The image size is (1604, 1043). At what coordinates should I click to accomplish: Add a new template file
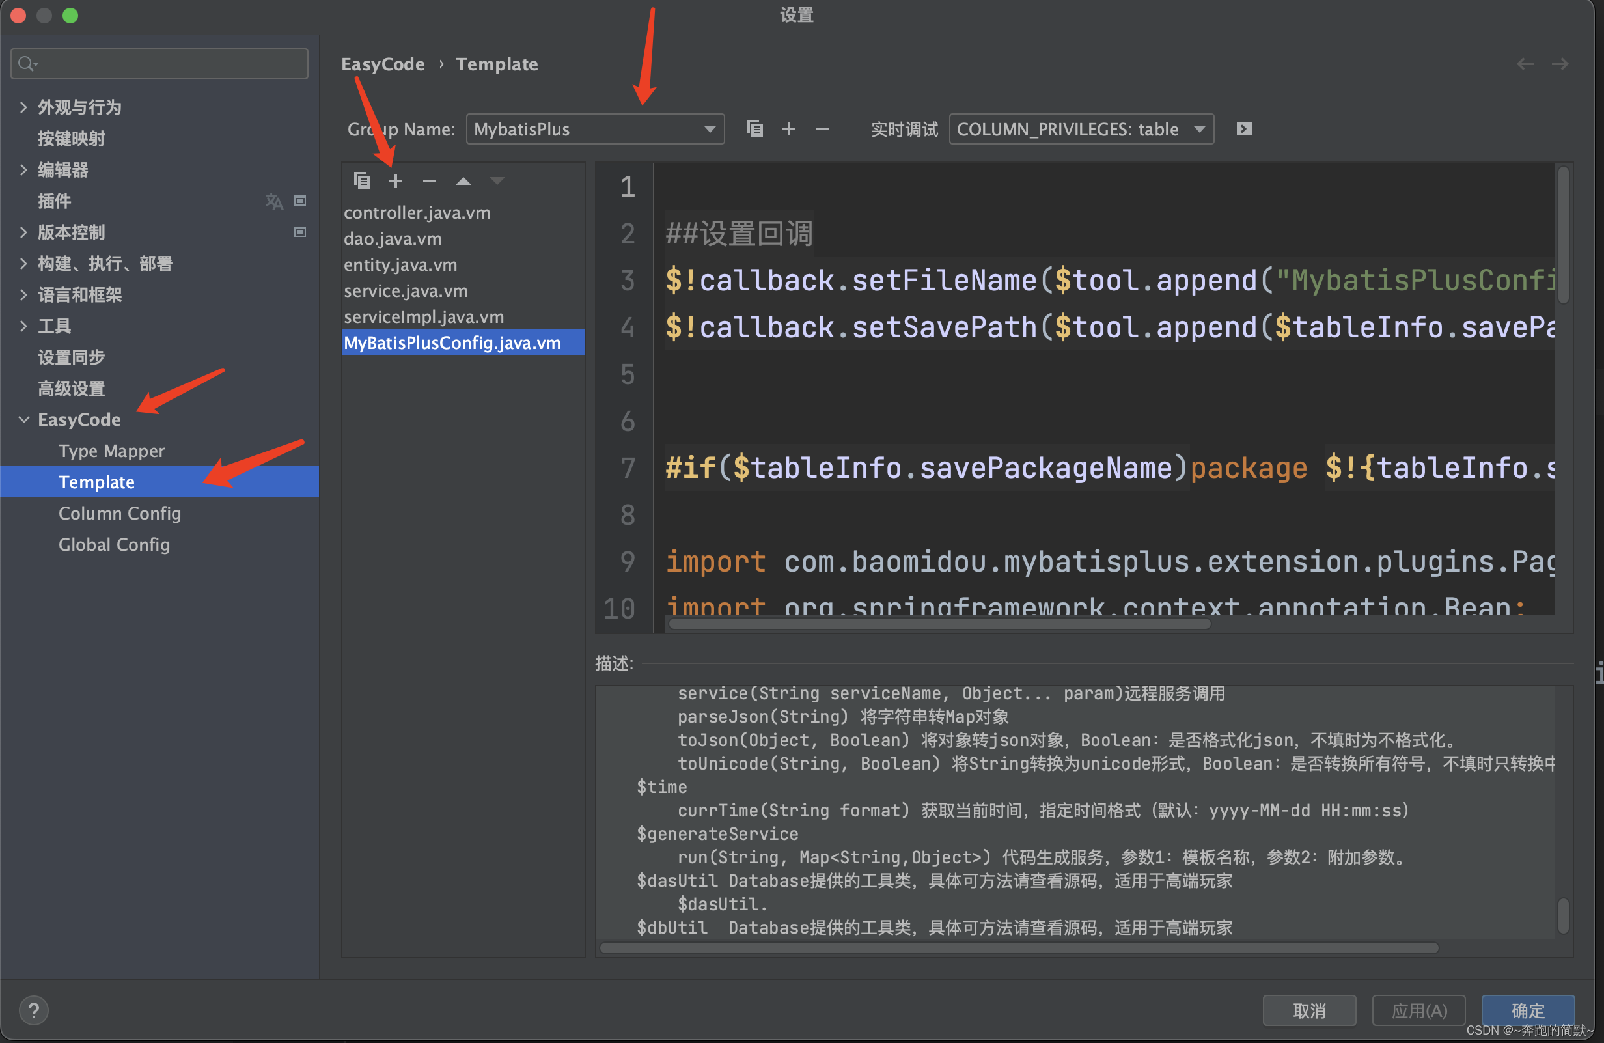click(396, 181)
